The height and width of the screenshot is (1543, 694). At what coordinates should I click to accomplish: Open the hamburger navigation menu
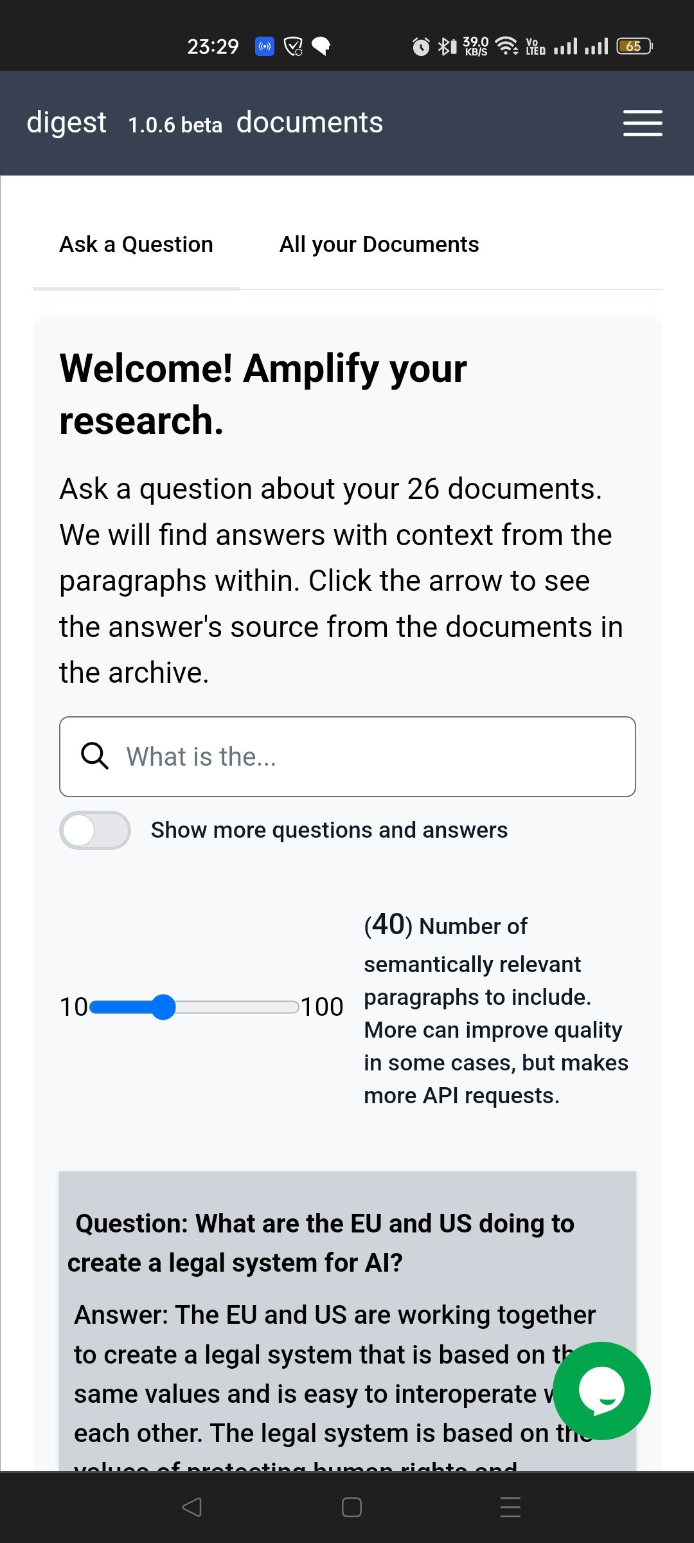tap(643, 123)
